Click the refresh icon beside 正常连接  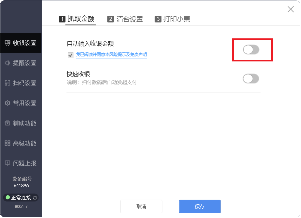(35, 198)
